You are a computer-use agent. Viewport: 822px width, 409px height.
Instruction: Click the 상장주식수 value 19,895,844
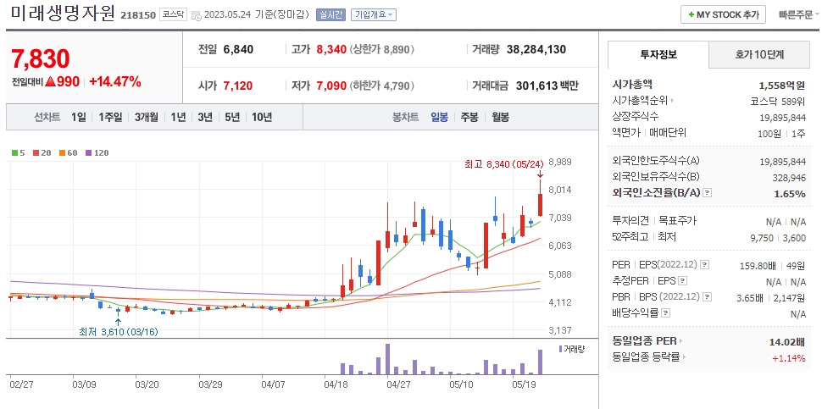coord(782,118)
